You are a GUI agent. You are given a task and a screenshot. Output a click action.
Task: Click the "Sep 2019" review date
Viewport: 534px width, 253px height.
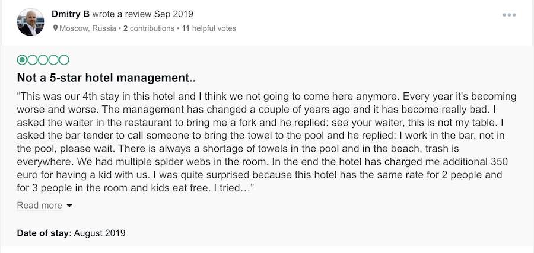(175, 14)
